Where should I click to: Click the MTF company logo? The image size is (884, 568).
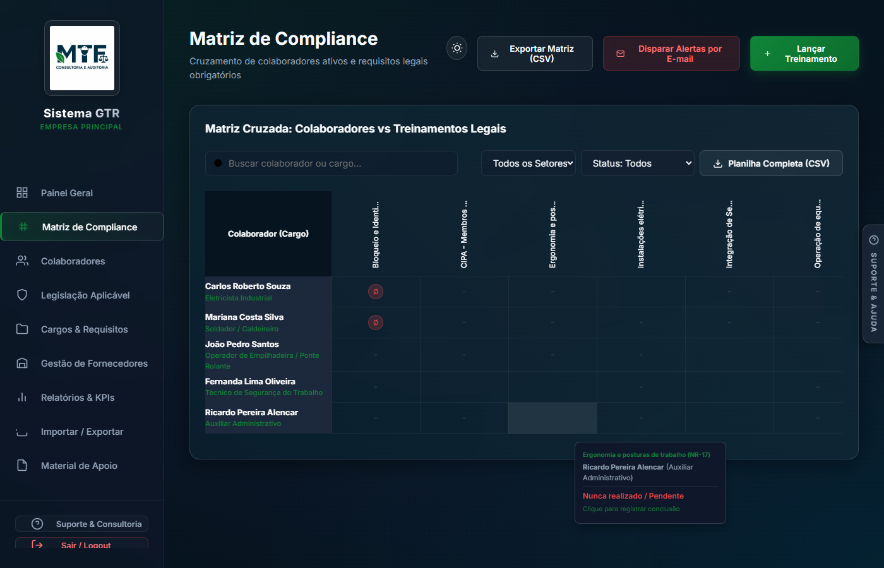pos(82,58)
